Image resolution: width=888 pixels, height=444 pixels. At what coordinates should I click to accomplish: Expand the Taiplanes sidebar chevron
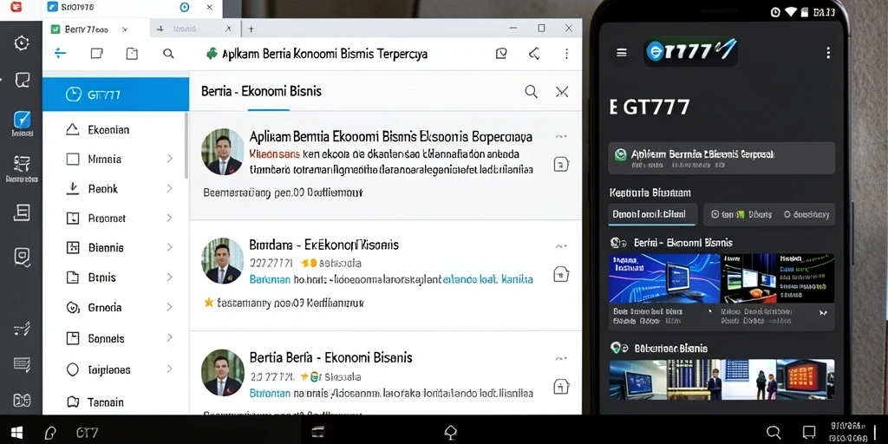tap(169, 369)
